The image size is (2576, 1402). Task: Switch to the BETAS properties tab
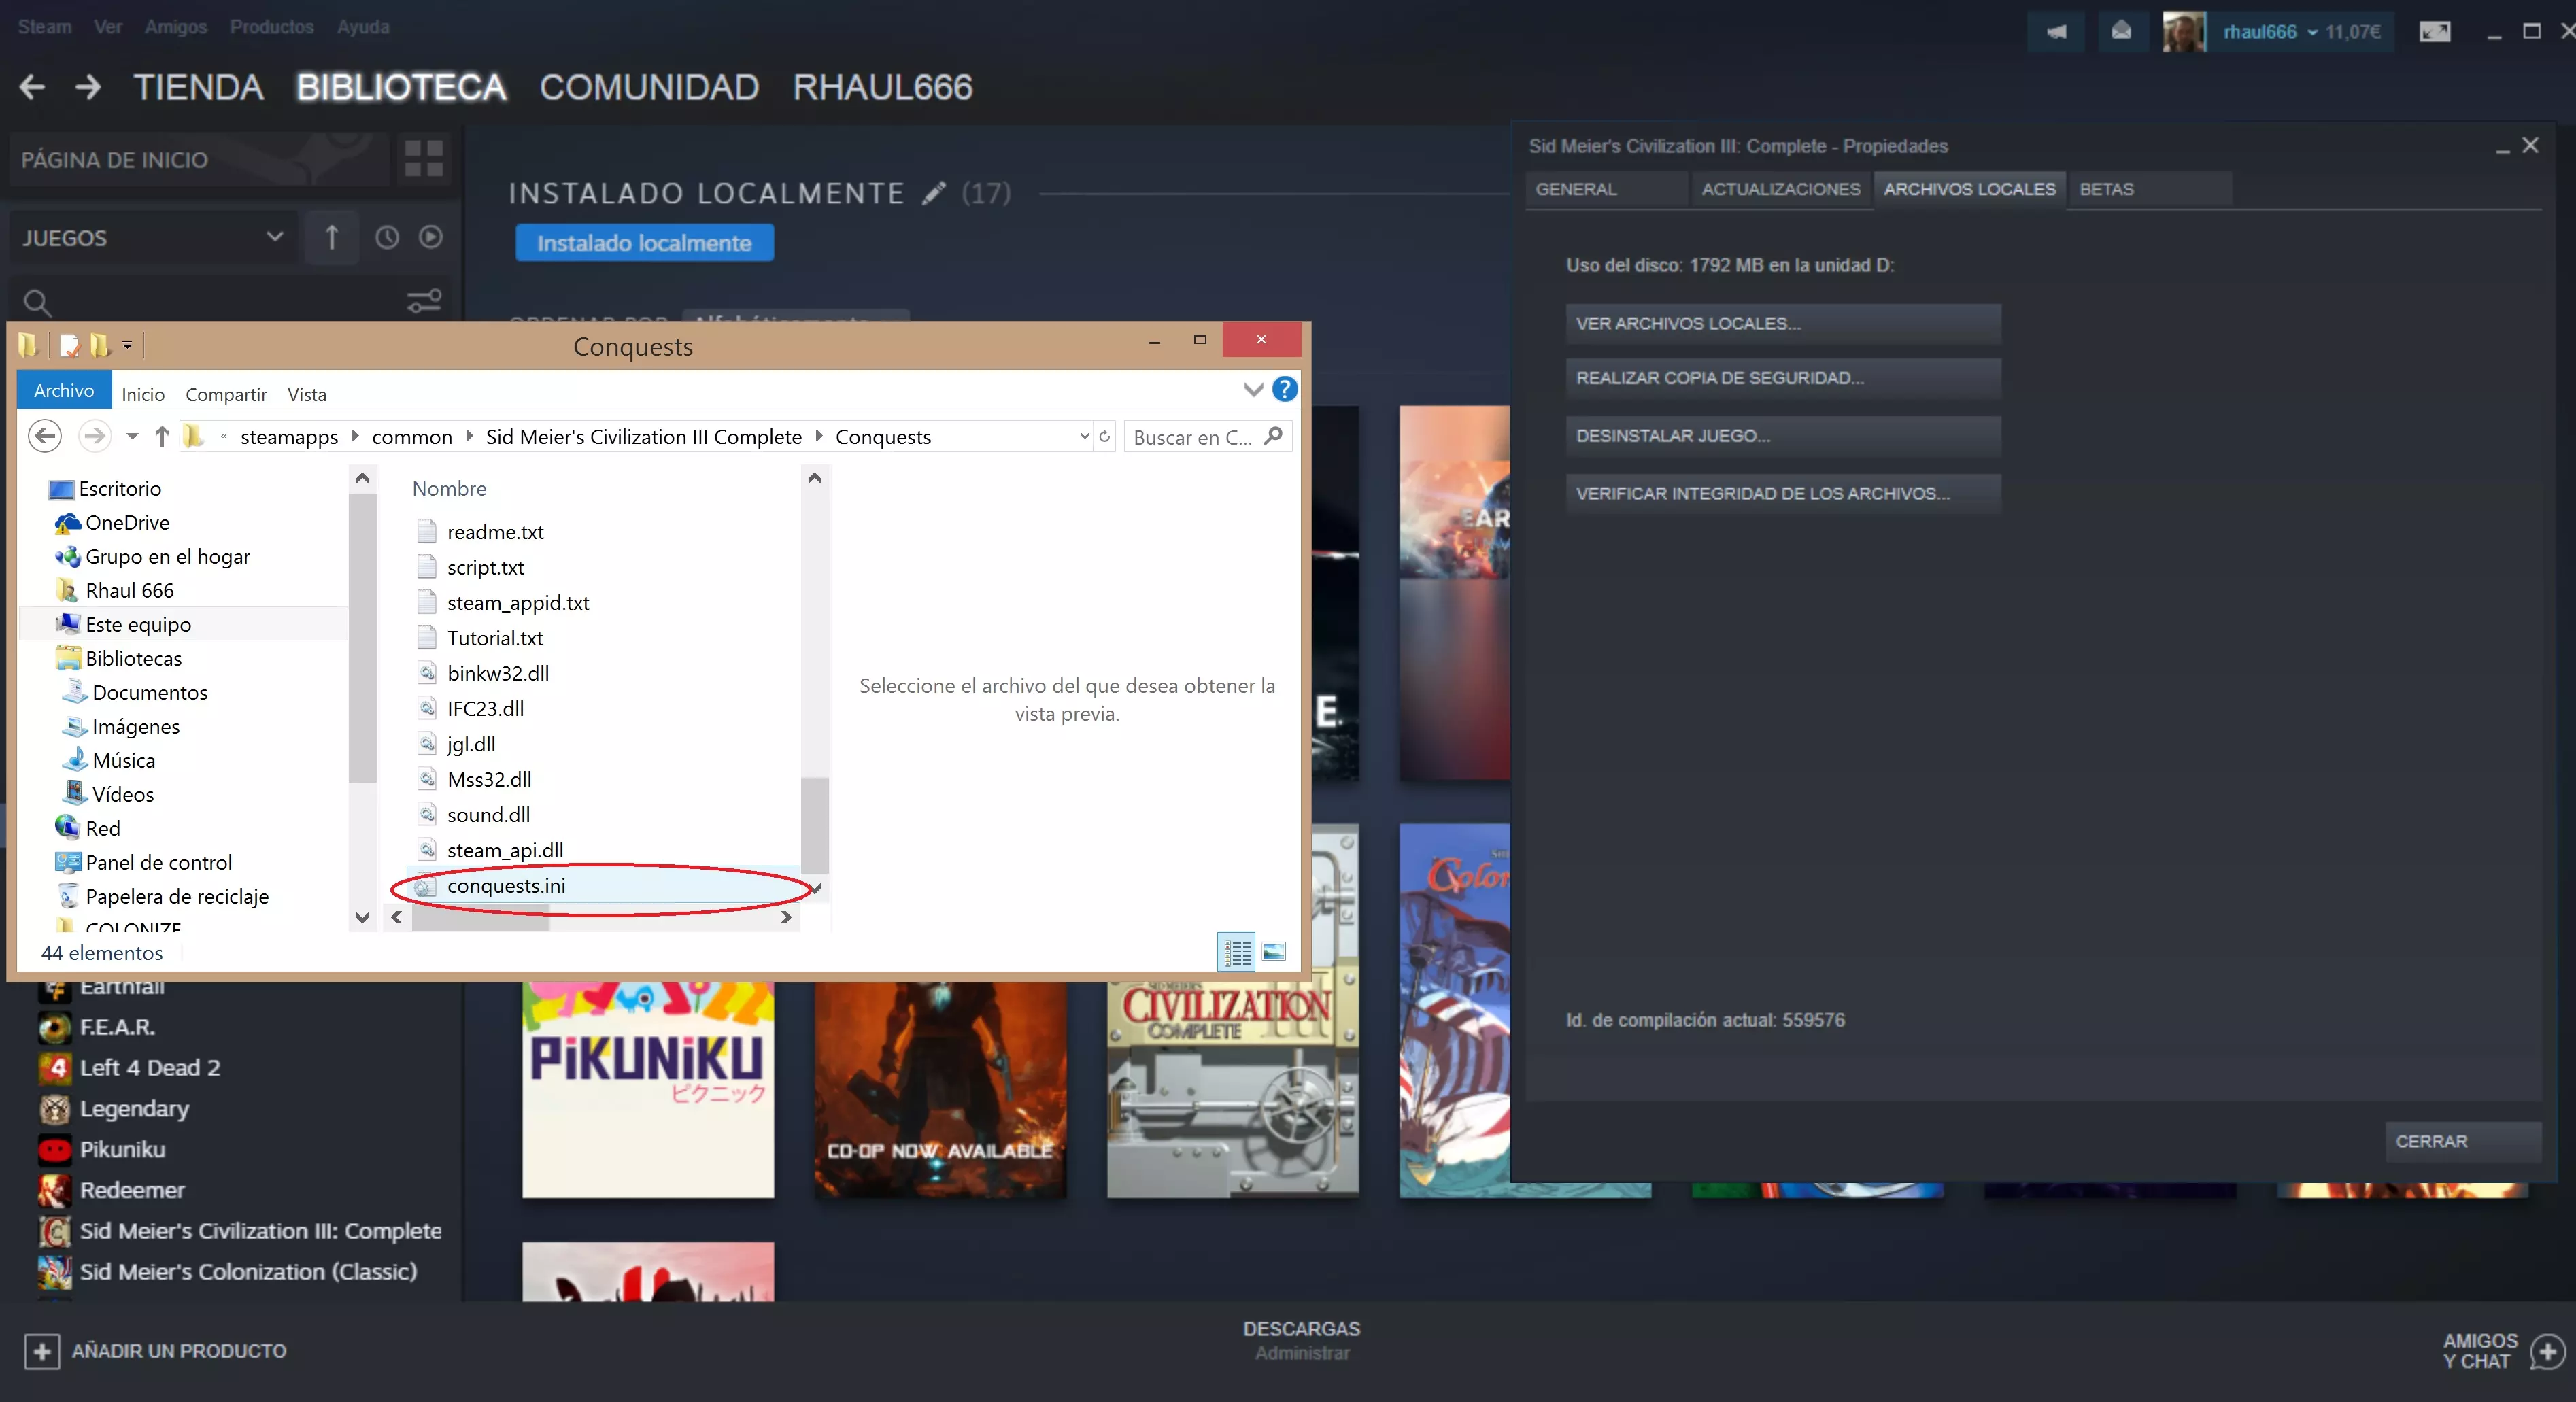pyautogui.click(x=2107, y=189)
